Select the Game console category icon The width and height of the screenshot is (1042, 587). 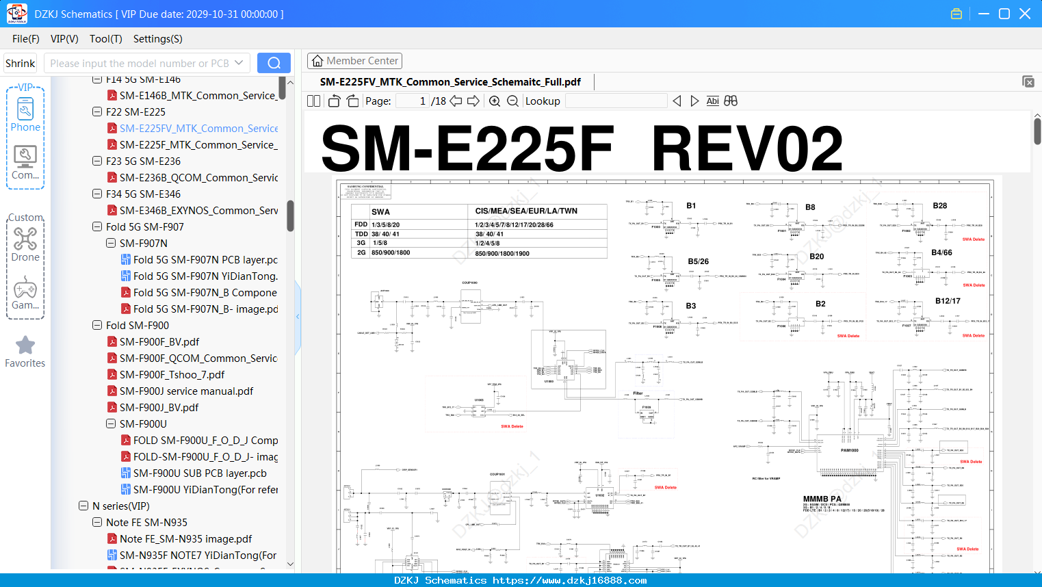tap(25, 293)
